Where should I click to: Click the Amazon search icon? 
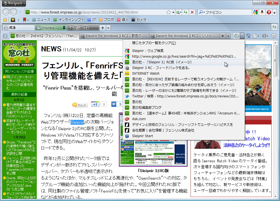[262, 12]
